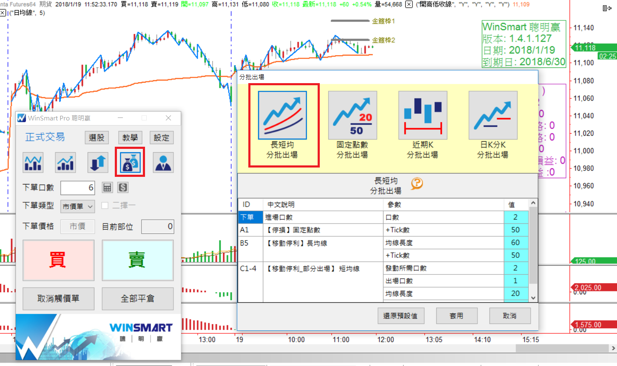
Task: Click the 【移動停利】長均線 description cell
Action: coord(323,249)
